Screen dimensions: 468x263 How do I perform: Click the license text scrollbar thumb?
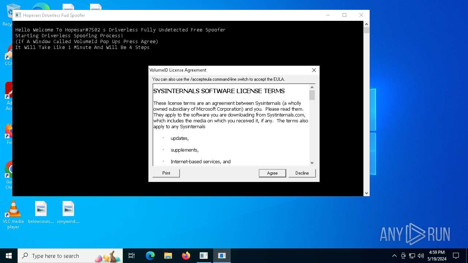point(312,95)
